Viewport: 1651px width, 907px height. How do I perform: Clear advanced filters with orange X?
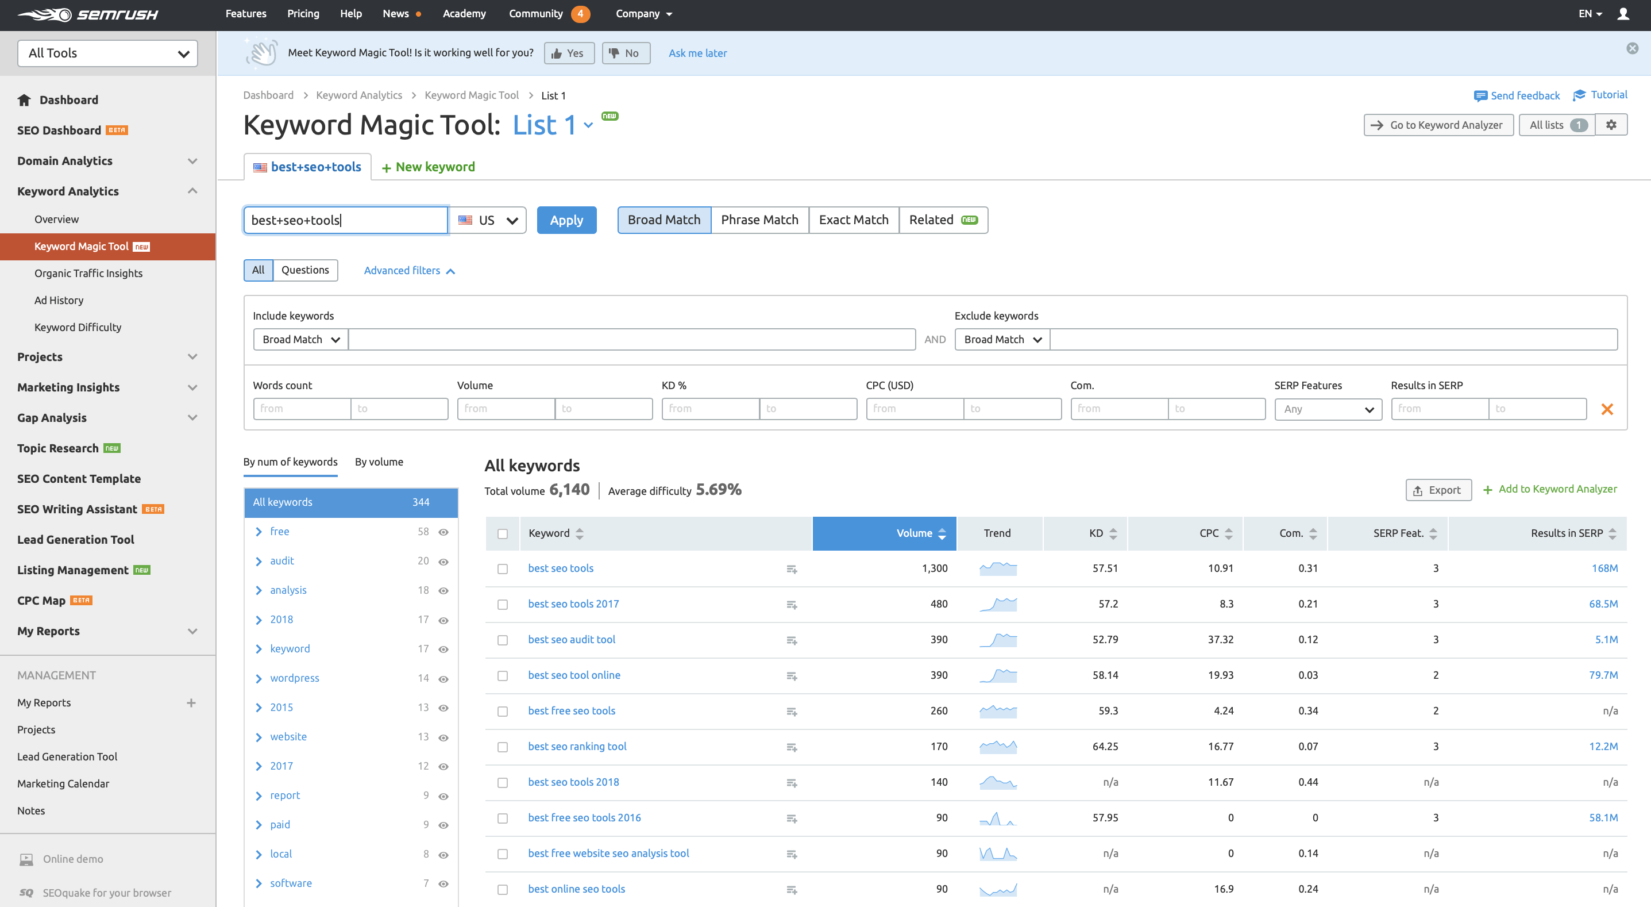(1607, 409)
